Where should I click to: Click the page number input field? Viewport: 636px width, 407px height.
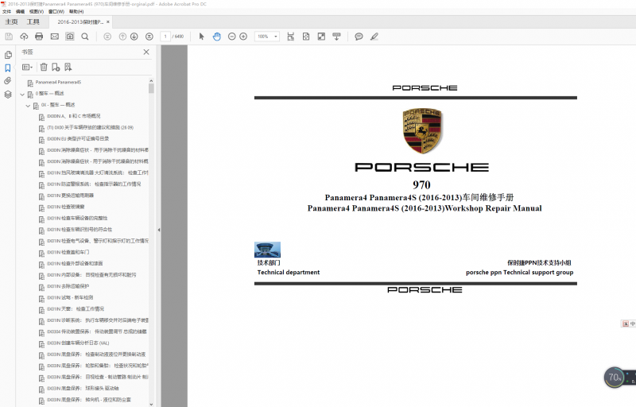click(x=165, y=37)
